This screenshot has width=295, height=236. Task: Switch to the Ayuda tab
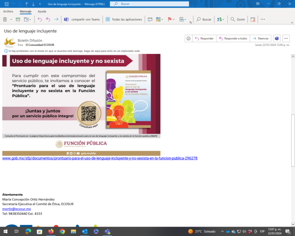tap(42, 12)
